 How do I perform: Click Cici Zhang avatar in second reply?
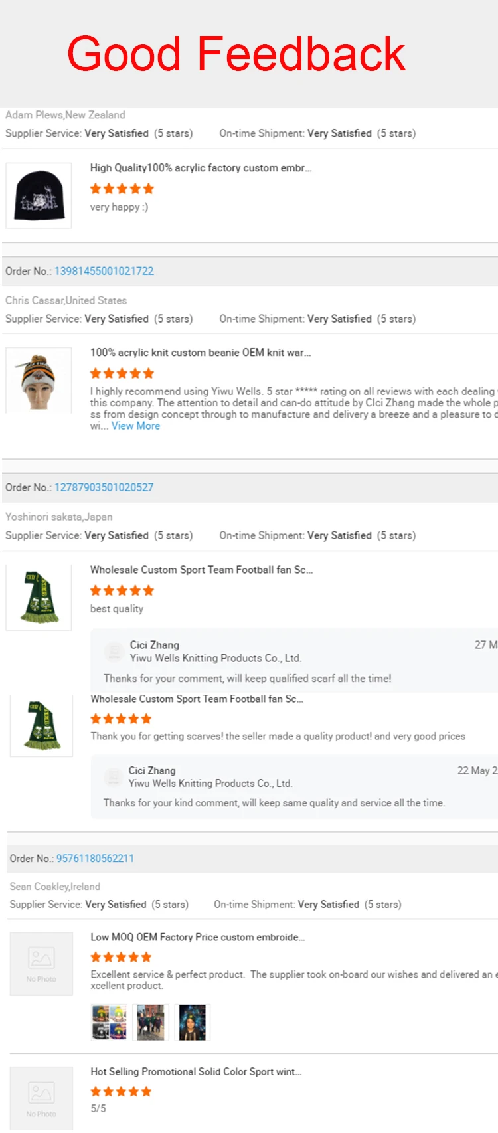coord(114,777)
